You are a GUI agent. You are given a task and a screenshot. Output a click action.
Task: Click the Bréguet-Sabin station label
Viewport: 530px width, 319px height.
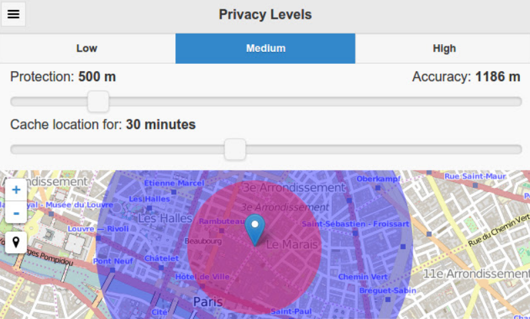(388, 291)
